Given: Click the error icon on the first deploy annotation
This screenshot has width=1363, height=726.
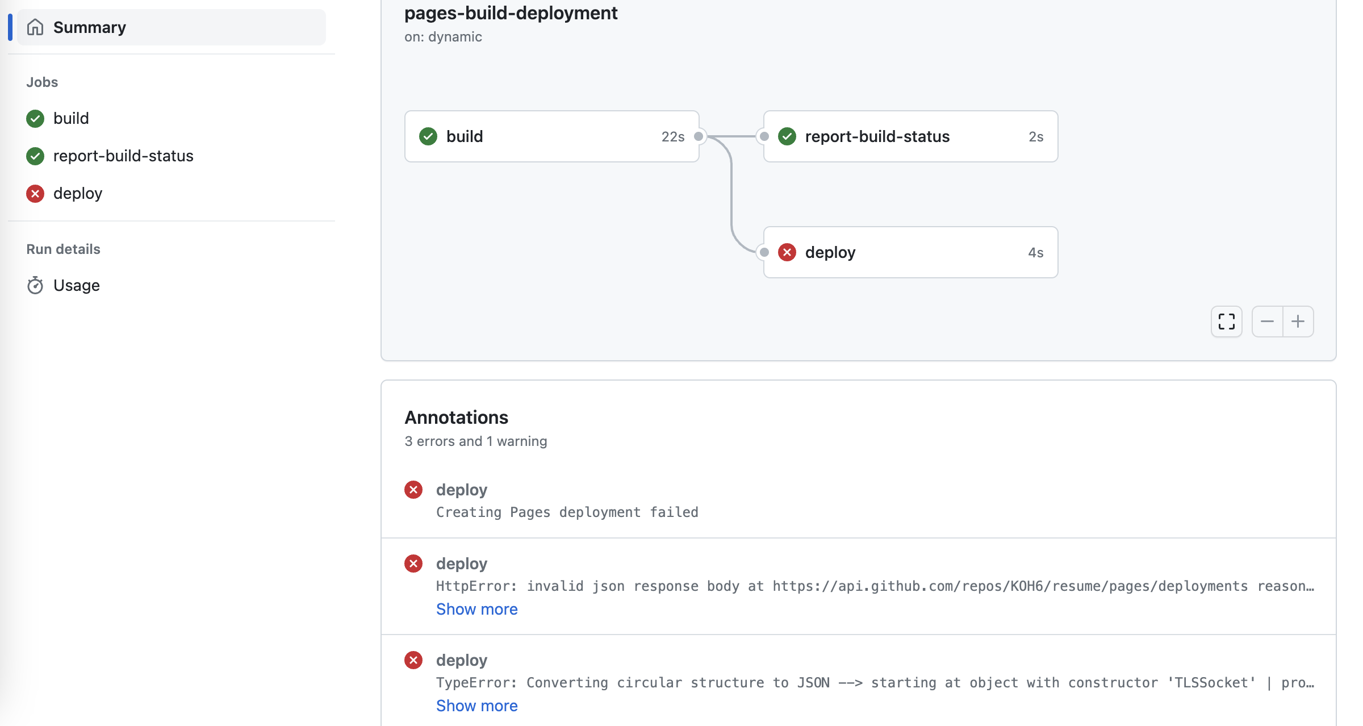Looking at the screenshot, I should pyautogui.click(x=413, y=489).
